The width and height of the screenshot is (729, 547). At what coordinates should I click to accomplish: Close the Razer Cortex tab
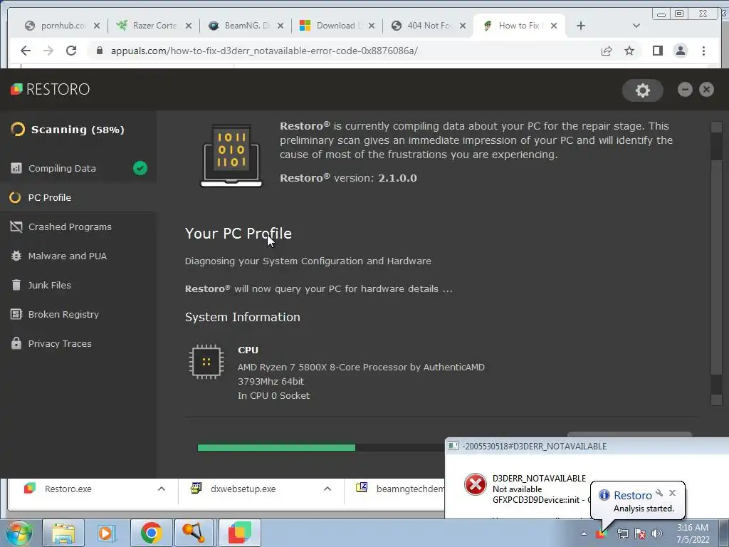(188, 26)
